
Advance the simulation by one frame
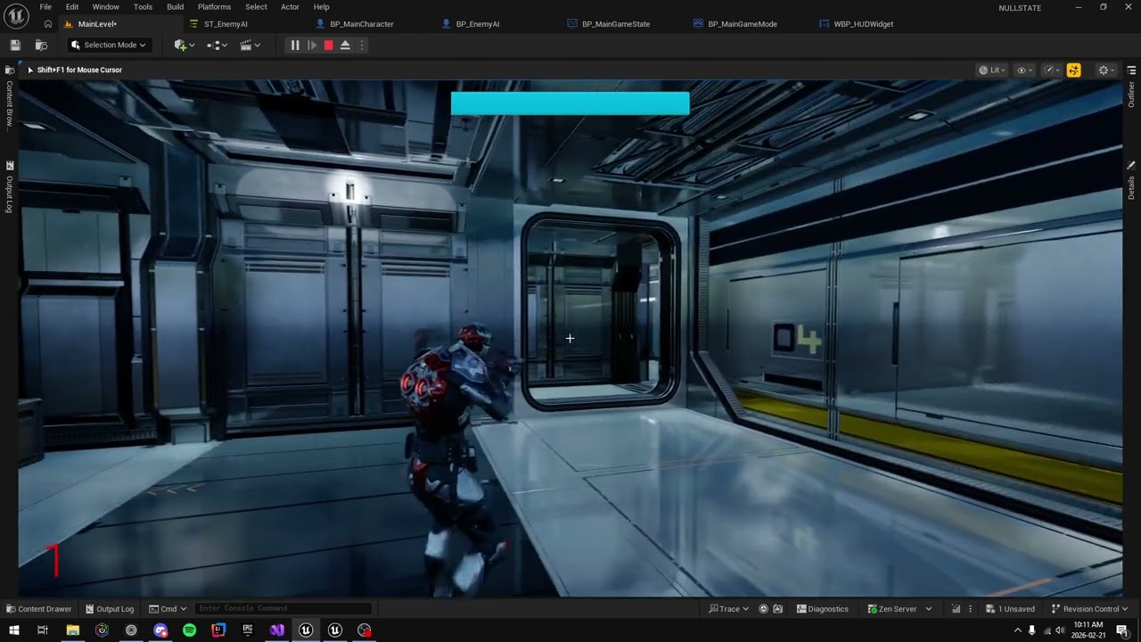312,45
